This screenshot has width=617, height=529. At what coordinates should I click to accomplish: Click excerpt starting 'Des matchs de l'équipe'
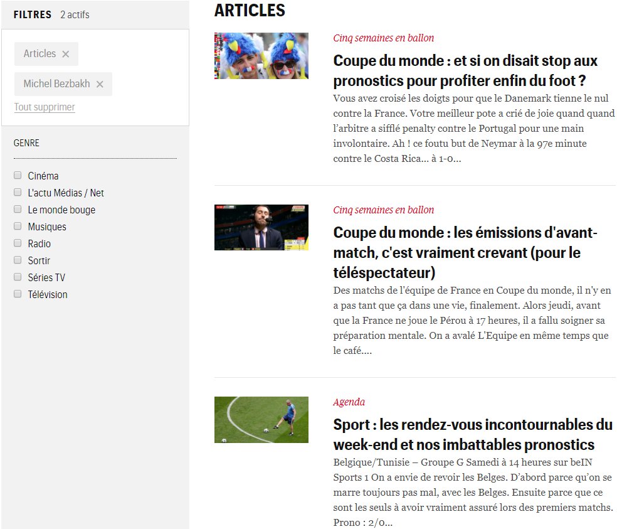(472, 320)
